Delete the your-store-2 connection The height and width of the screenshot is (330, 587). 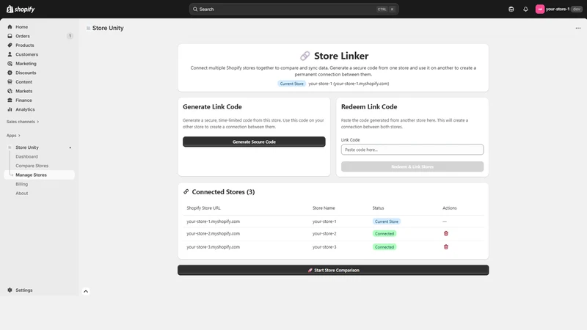point(446,233)
